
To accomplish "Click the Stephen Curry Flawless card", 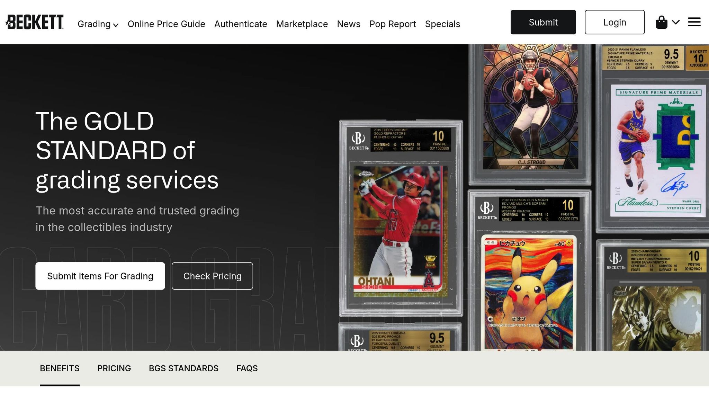I will 653,139.
